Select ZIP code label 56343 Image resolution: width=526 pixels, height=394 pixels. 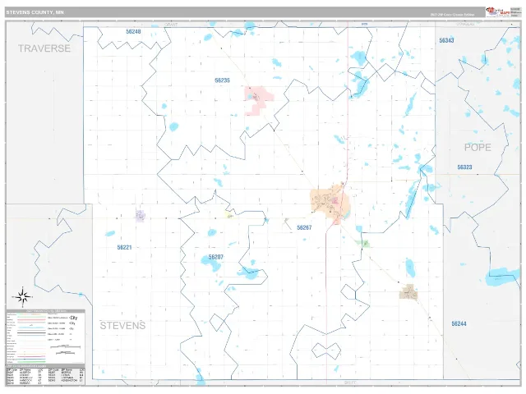446,40
